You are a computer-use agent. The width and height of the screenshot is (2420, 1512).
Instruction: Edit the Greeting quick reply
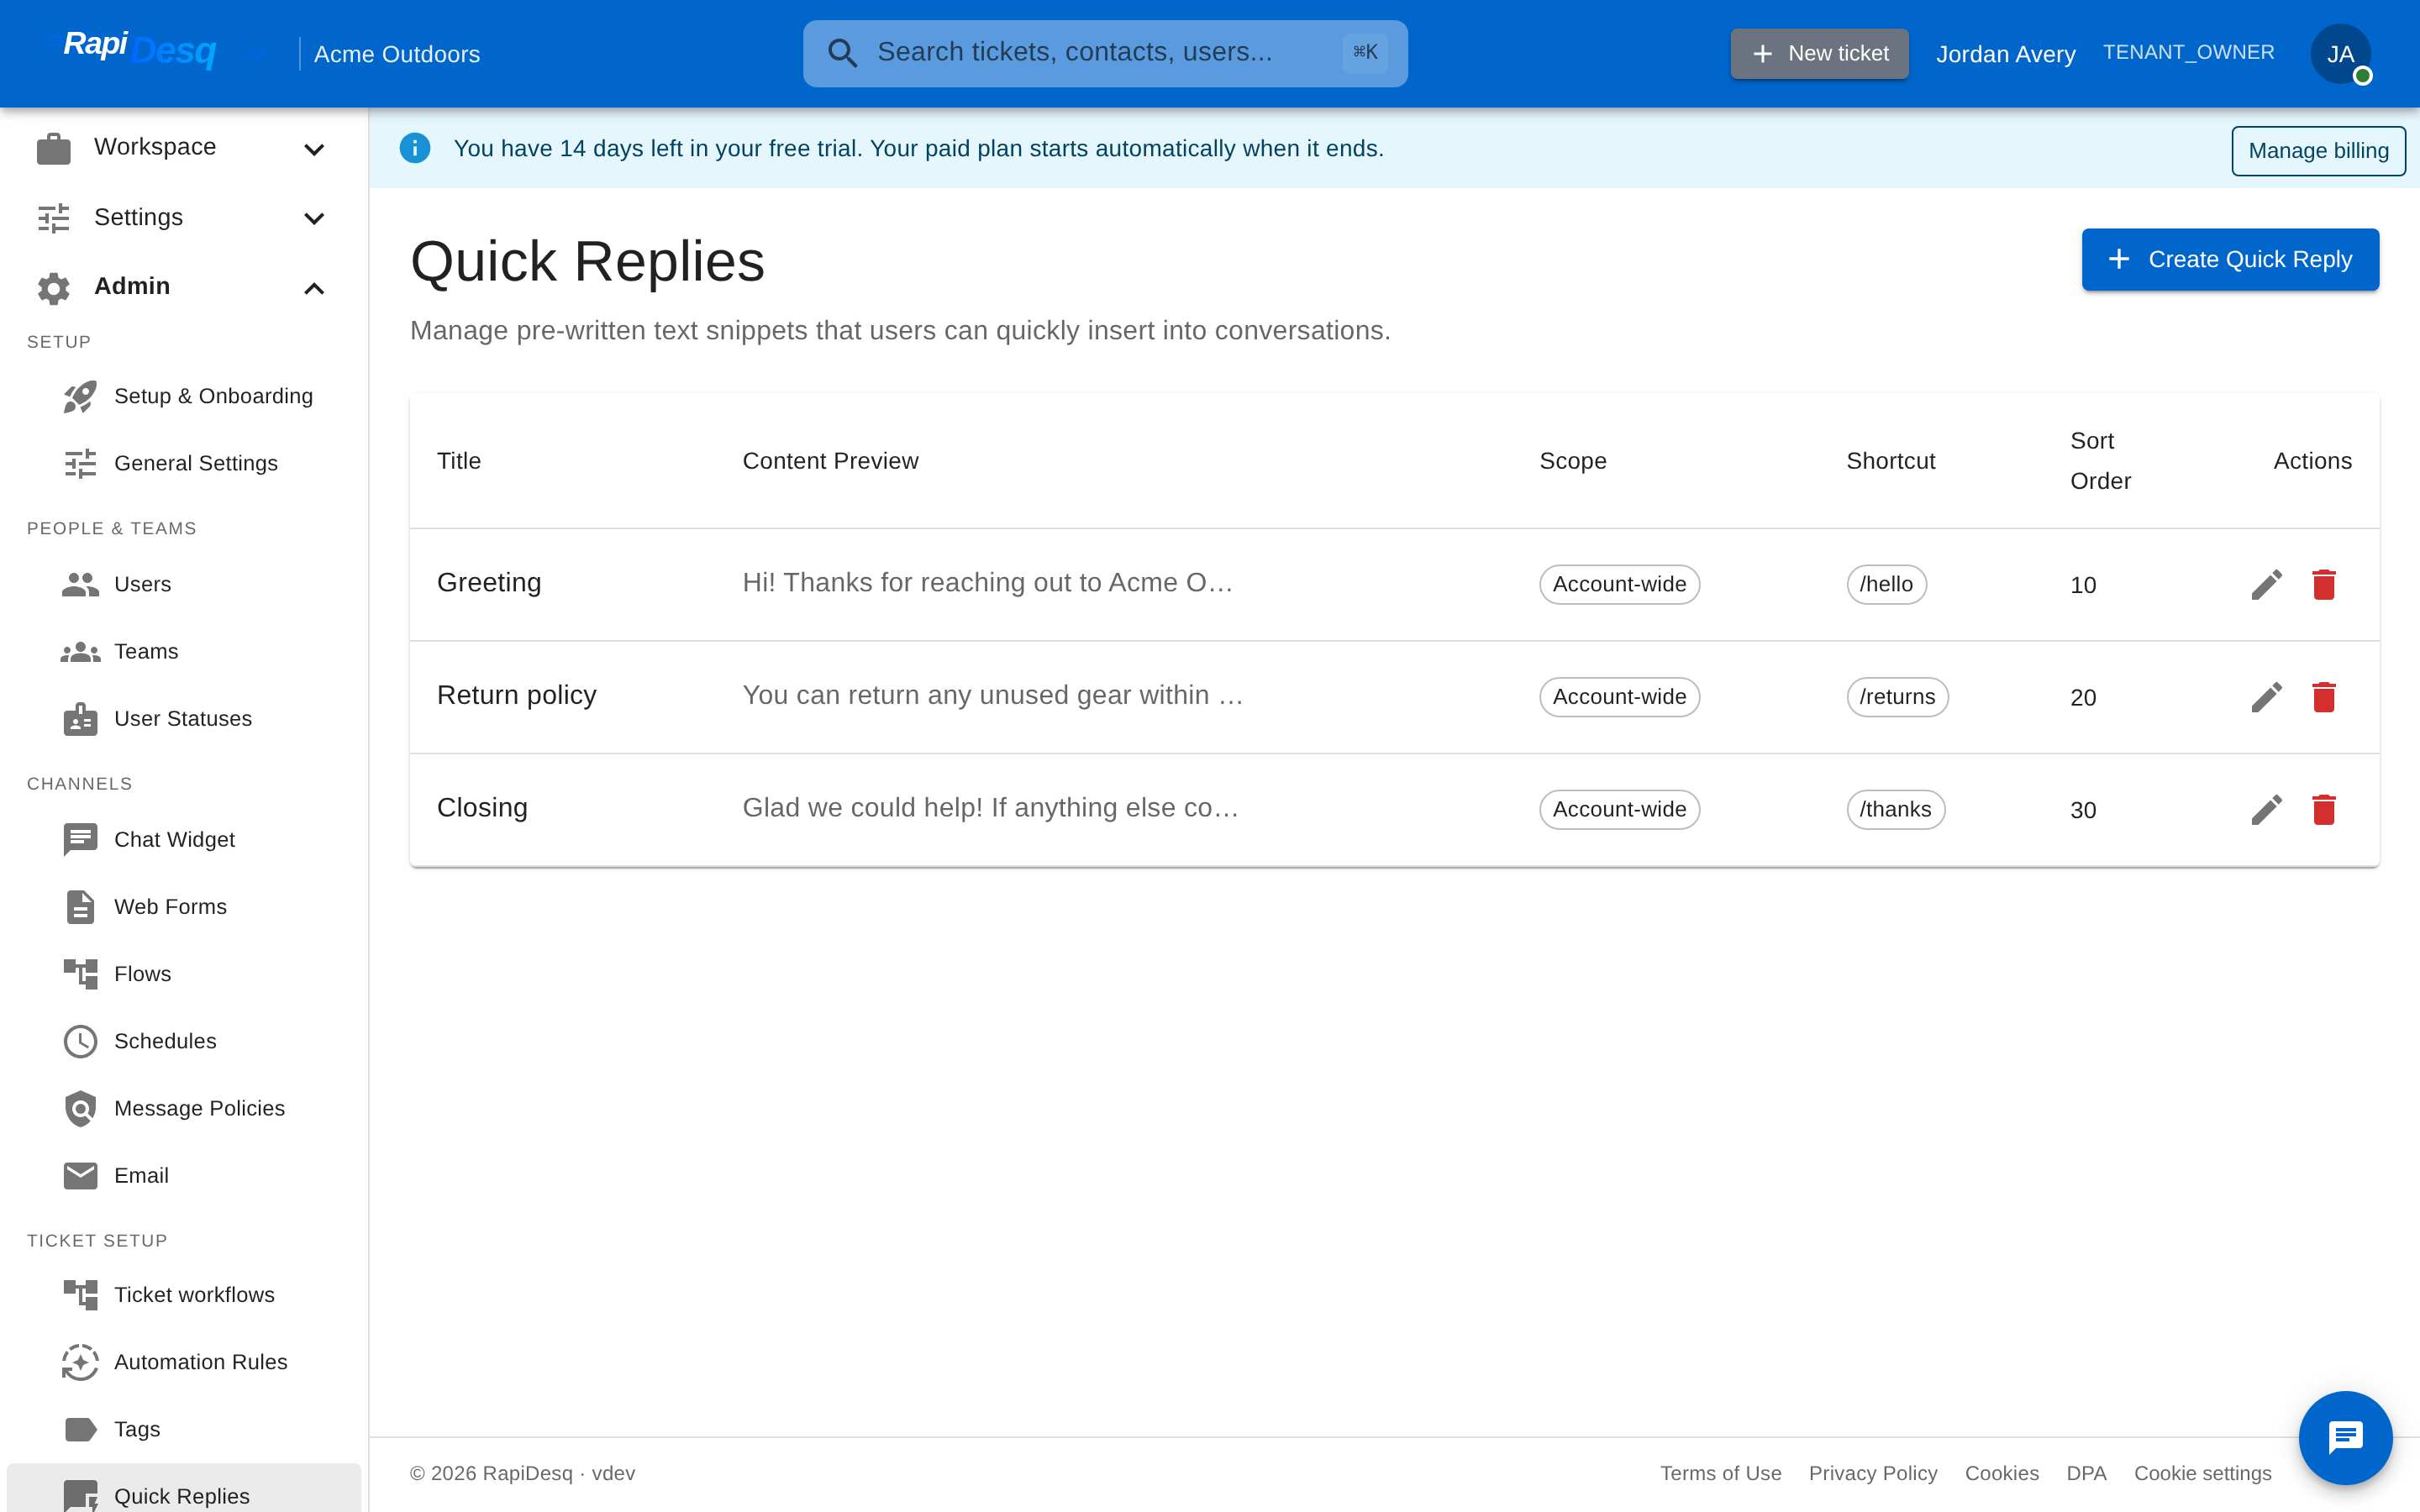pos(2266,585)
